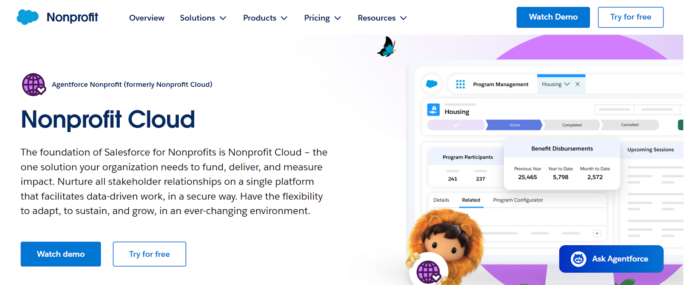The height and width of the screenshot is (285, 684).
Task: Open the nine-dot app launcher icon
Action: [x=460, y=84]
